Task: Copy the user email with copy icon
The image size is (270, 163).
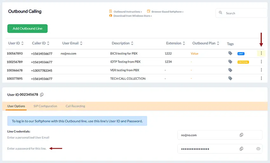Action: [x=241, y=135]
